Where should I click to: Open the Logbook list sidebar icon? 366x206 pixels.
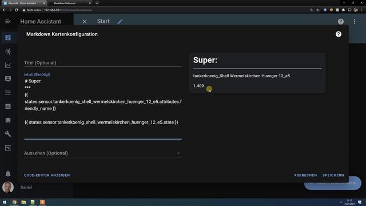tap(8, 93)
